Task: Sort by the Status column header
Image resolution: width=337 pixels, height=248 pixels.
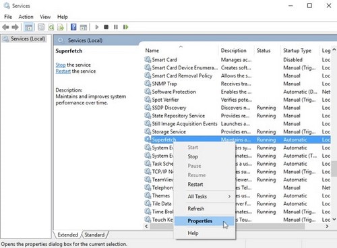Action: point(268,51)
